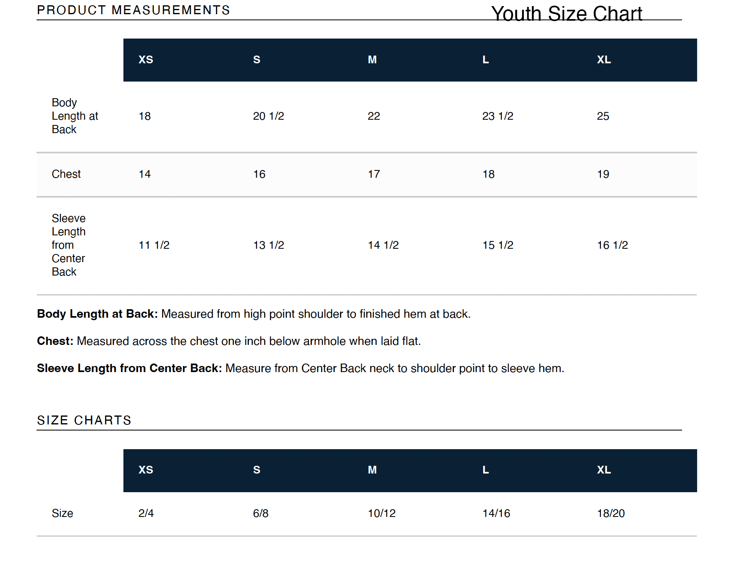Click the 18/20 size value
Screen dimensions: 730x564
point(611,514)
